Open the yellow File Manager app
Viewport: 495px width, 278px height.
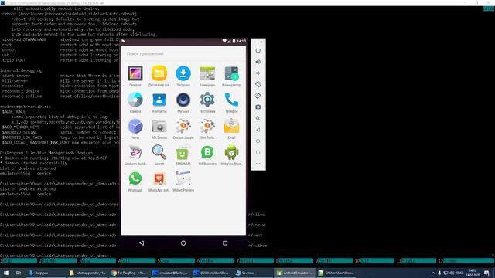[x=159, y=74]
